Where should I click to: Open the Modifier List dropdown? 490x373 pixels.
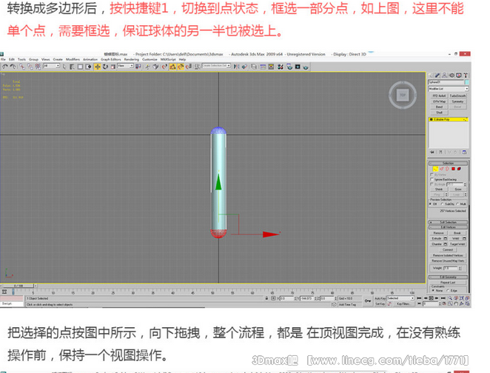click(x=449, y=89)
